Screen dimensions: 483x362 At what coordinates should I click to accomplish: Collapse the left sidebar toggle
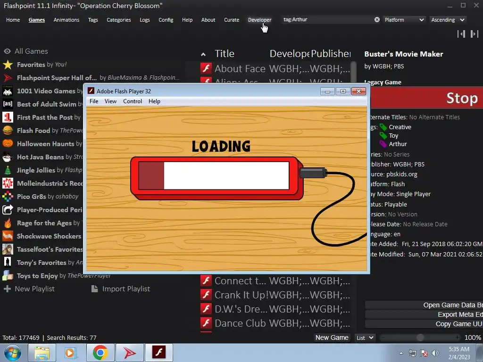pyautogui.click(x=461, y=34)
